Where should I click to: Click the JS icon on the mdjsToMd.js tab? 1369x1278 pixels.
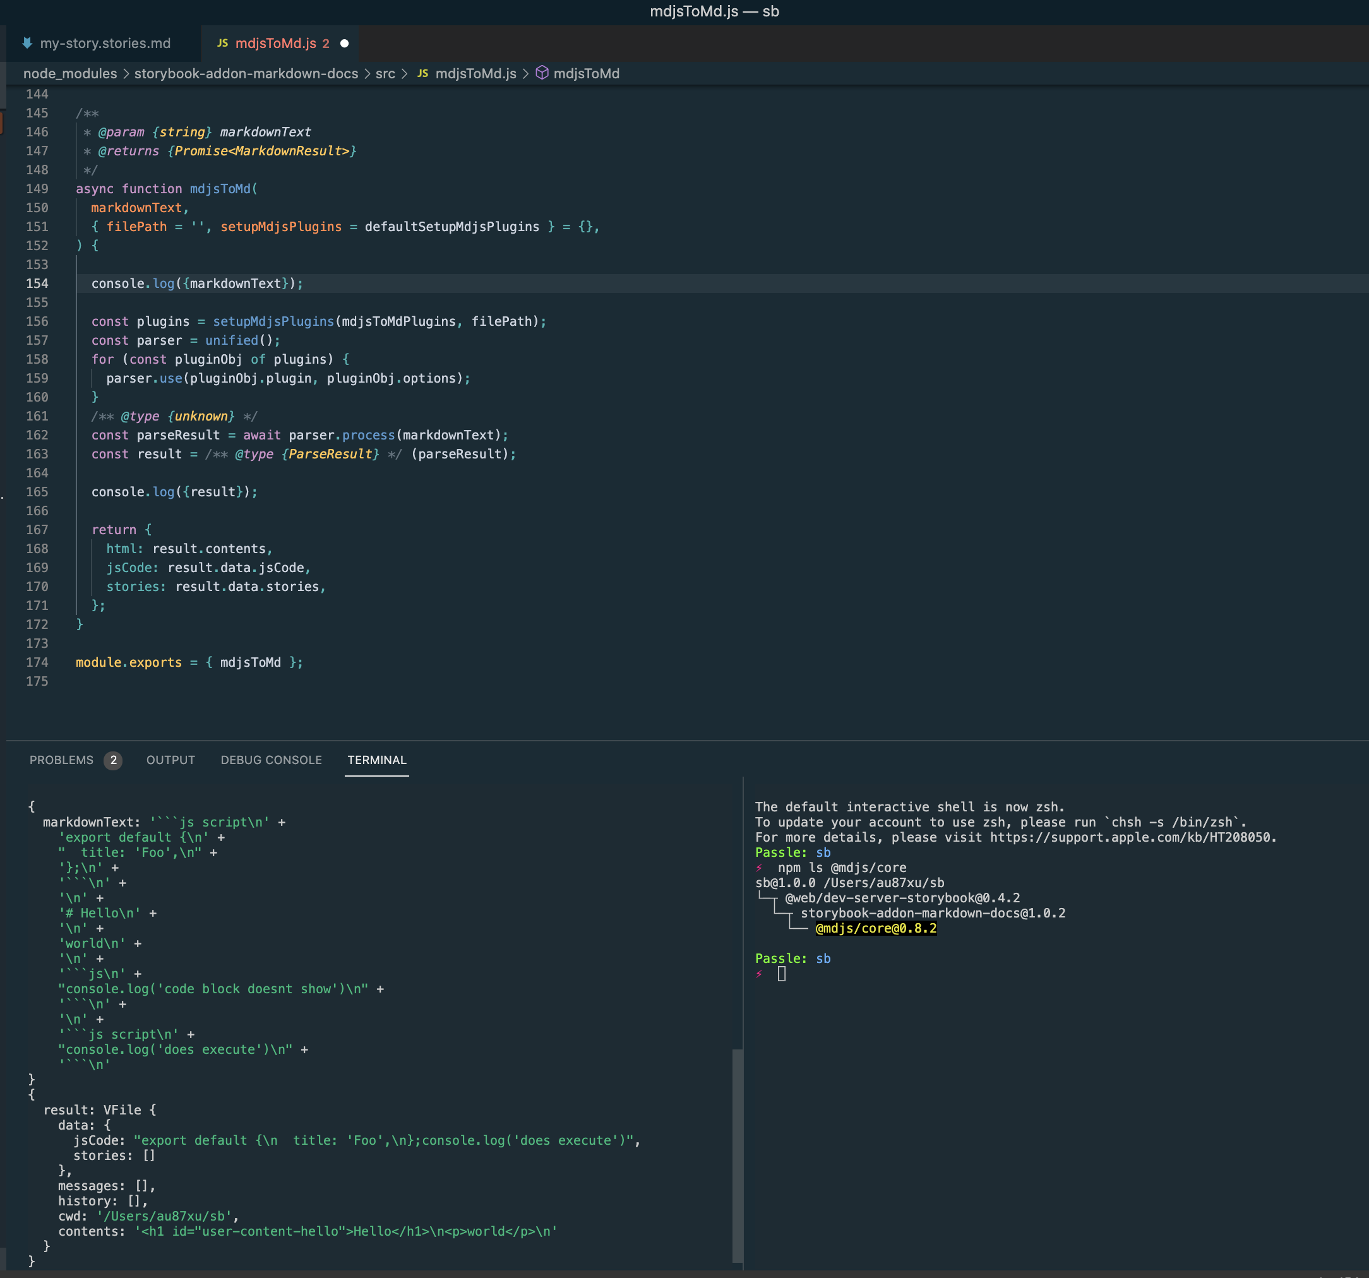[222, 44]
